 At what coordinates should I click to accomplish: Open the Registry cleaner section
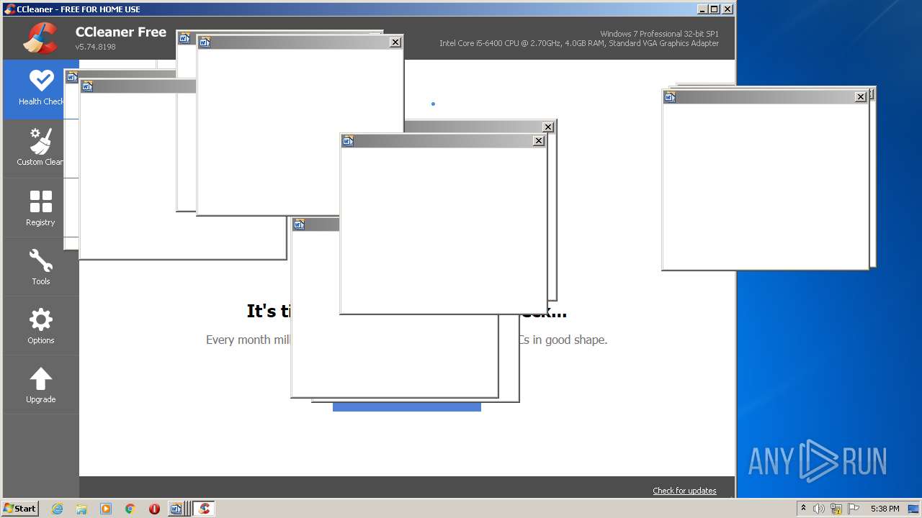(x=40, y=208)
